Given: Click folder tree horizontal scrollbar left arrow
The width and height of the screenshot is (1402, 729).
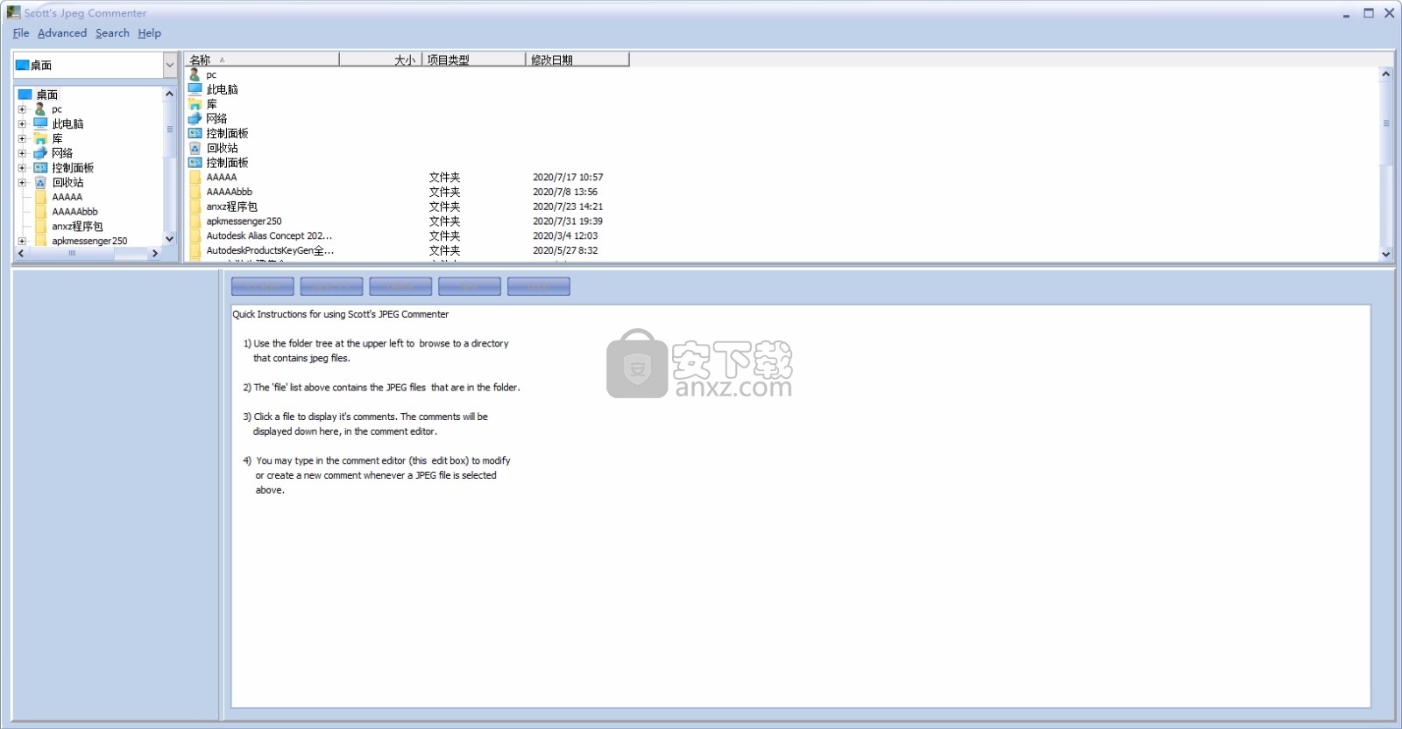Looking at the screenshot, I should (21, 254).
